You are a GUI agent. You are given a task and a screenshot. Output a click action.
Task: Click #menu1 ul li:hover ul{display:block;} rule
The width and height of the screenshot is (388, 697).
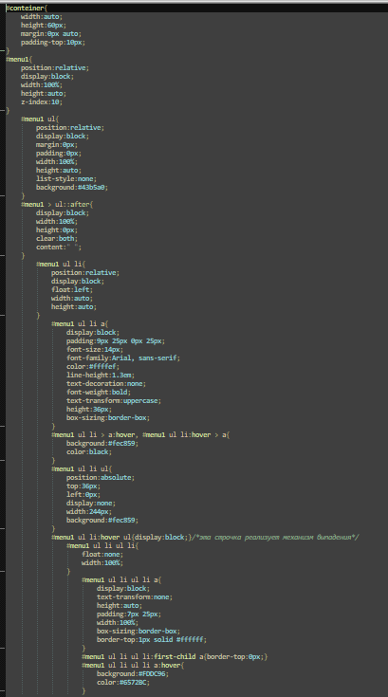[x=121, y=538]
